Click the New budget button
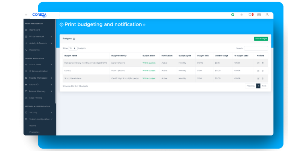 tap(261, 39)
